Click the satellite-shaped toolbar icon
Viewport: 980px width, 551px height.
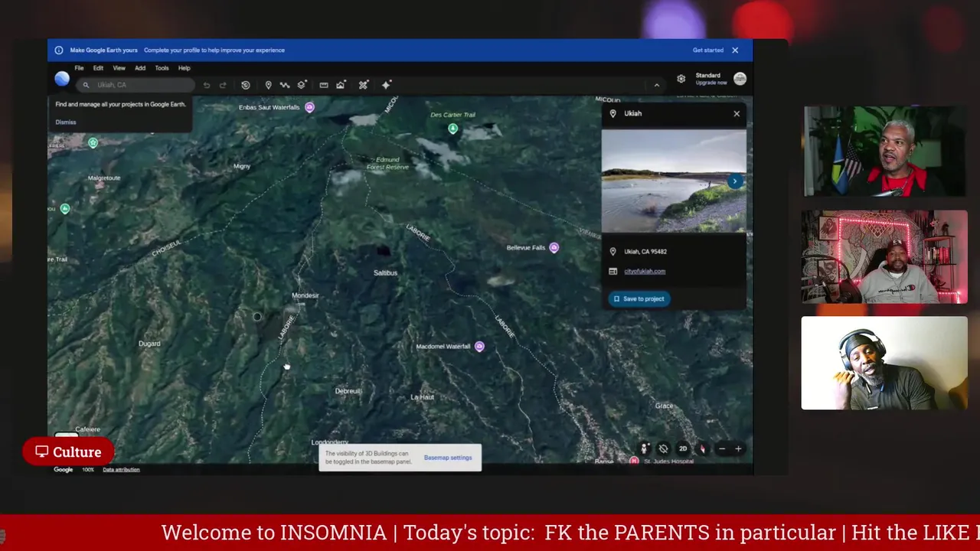[364, 85]
